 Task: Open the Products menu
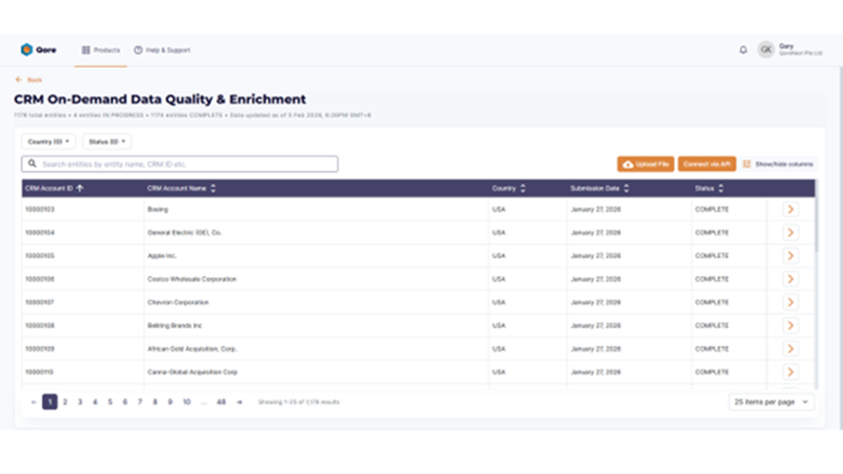tap(101, 50)
